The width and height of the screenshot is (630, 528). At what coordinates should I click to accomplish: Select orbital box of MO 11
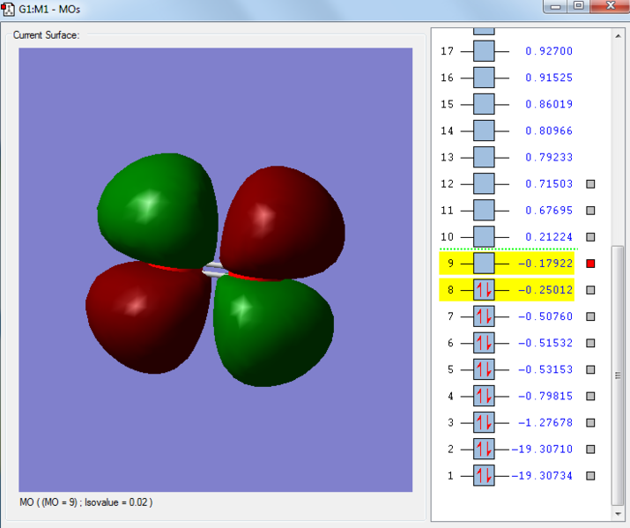coord(484,210)
